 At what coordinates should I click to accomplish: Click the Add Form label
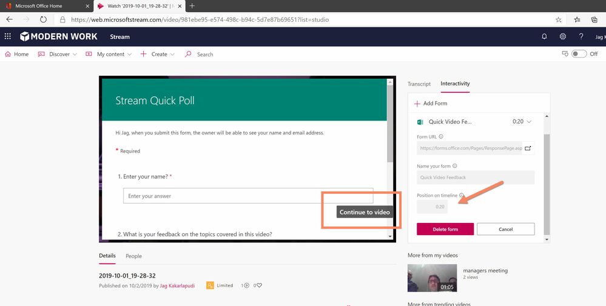click(435, 104)
